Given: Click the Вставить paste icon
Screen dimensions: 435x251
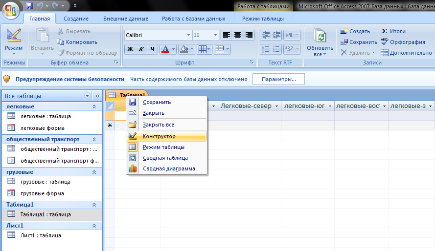Looking at the screenshot, I should [42, 36].
